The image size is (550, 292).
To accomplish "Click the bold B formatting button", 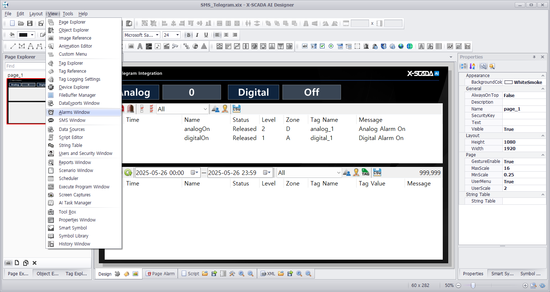I will click(188, 35).
